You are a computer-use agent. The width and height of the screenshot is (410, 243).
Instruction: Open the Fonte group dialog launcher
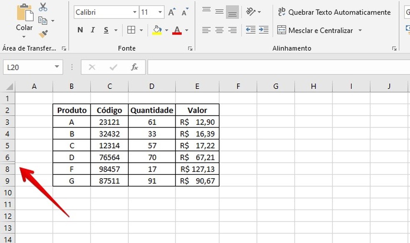click(190, 49)
